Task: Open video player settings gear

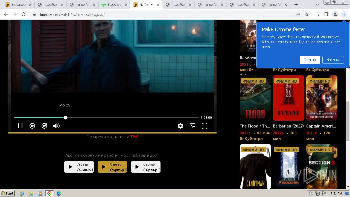Action: (x=180, y=126)
